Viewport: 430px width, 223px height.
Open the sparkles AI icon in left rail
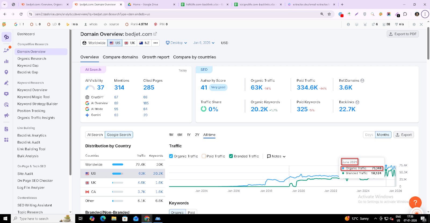(6, 50)
